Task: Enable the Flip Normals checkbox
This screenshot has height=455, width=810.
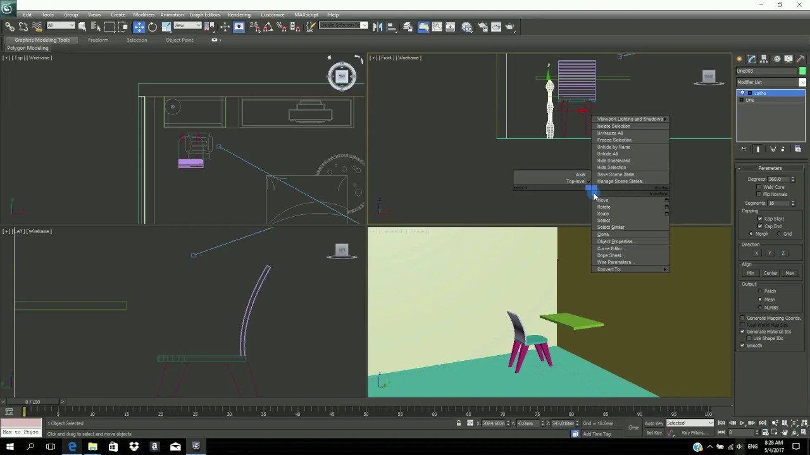Action: pos(759,194)
